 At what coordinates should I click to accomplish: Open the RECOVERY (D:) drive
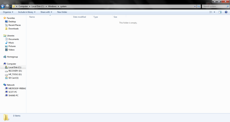tap(15, 71)
